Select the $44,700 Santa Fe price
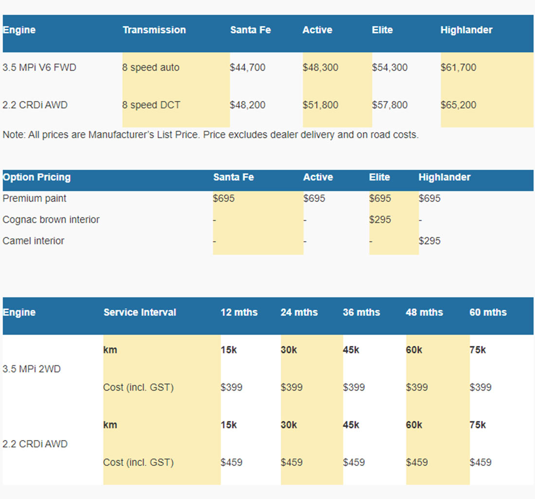The height and width of the screenshot is (499, 535). 248,68
